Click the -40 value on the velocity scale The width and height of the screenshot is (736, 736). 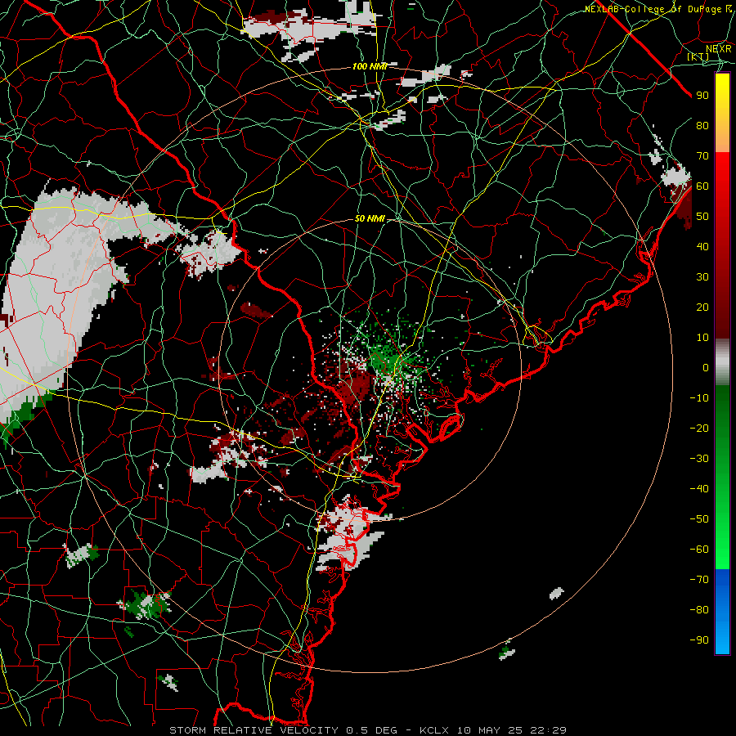[x=699, y=489]
